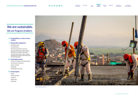Click the print icon

[x=59, y=6]
